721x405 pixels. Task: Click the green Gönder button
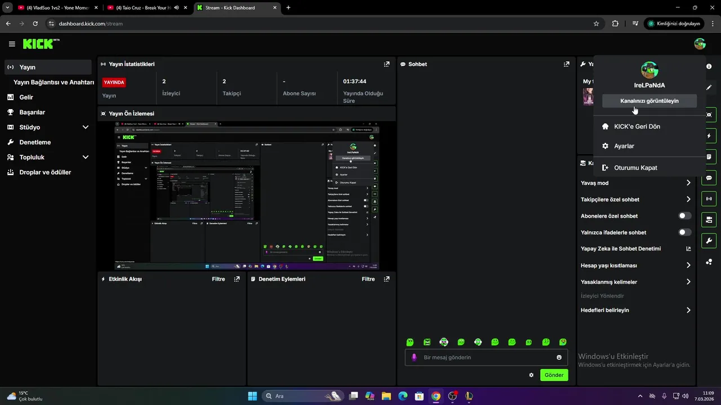554,375
